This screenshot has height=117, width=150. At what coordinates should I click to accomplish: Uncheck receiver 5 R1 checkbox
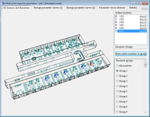(x=116, y=28)
